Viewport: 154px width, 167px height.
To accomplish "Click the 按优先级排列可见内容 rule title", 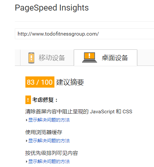I will (x=51, y=153).
